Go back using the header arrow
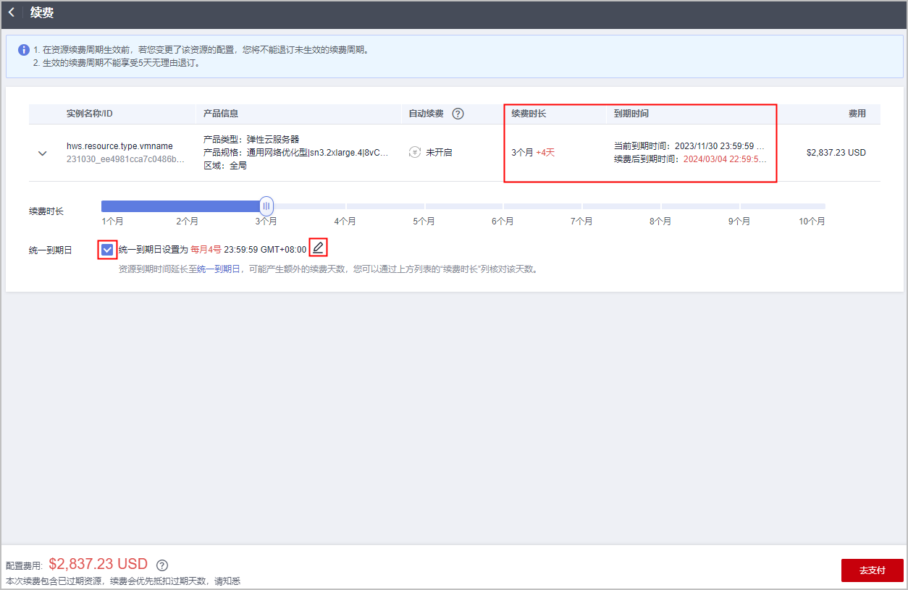This screenshot has width=908, height=590. 12,13
